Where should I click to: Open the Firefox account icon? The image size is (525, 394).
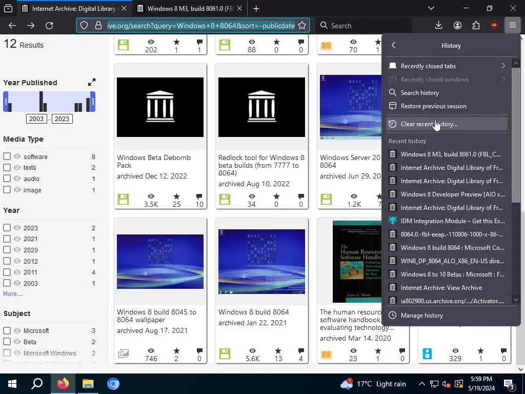coord(457,26)
